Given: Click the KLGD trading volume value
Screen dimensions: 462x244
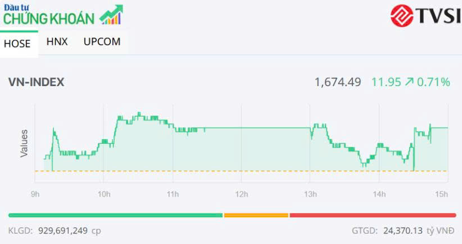Looking at the screenshot, I should pyautogui.click(x=63, y=231).
